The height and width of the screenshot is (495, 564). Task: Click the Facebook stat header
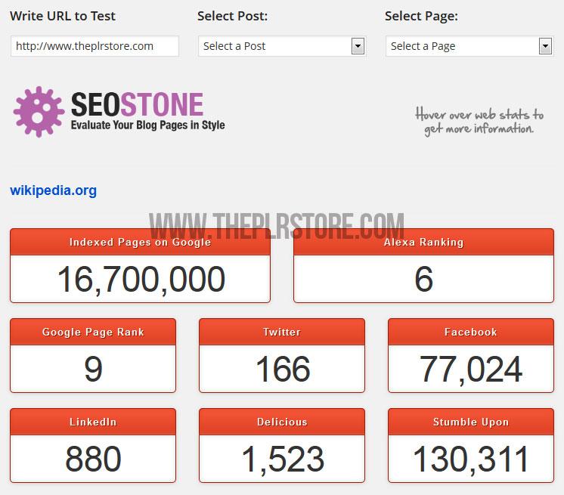click(470, 332)
